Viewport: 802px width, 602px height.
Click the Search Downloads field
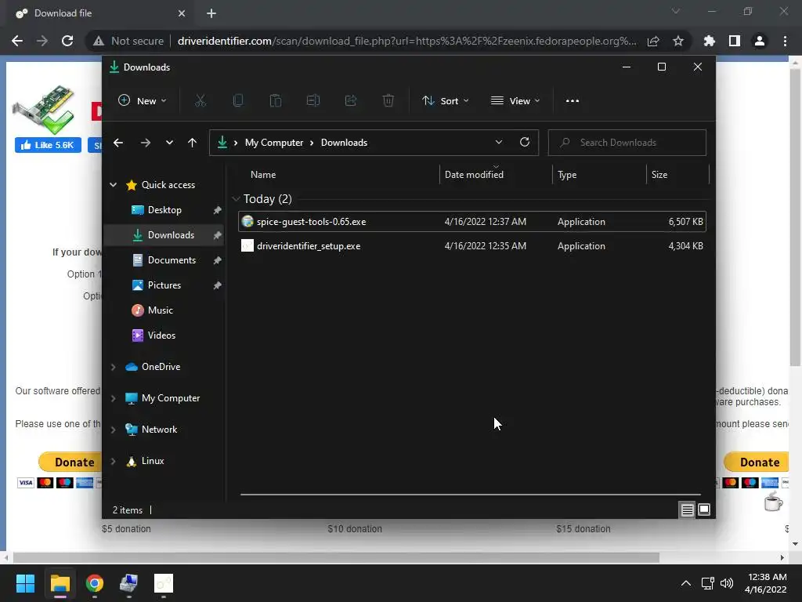(x=627, y=143)
